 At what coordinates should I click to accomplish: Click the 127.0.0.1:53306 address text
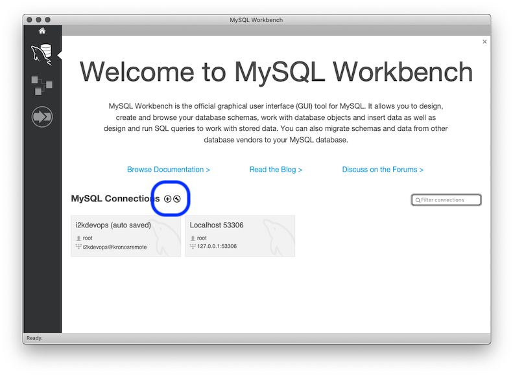pyautogui.click(x=217, y=246)
